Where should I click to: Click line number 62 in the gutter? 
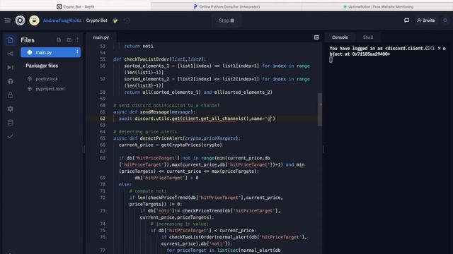click(x=103, y=119)
